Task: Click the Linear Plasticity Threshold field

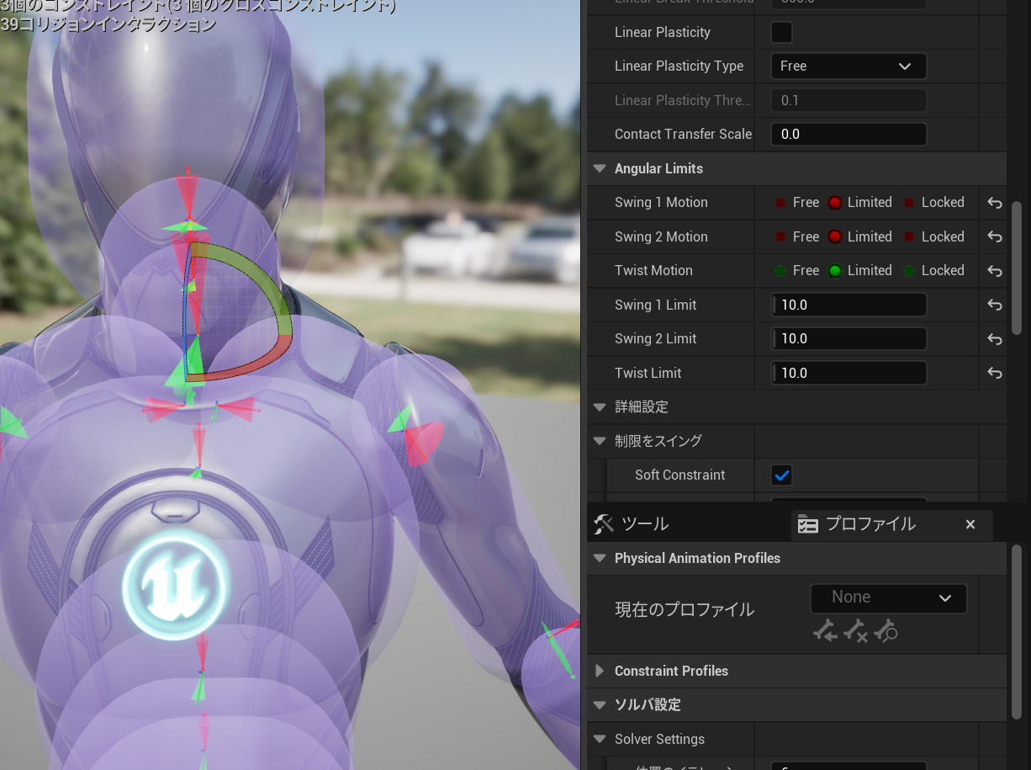Action: coord(849,101)
